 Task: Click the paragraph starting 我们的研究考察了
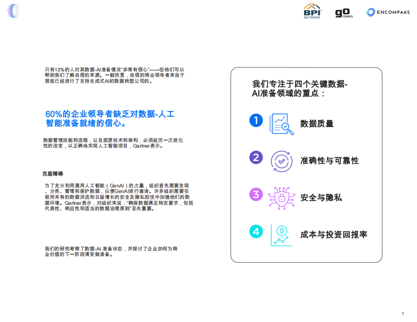(x=111, y=251)
